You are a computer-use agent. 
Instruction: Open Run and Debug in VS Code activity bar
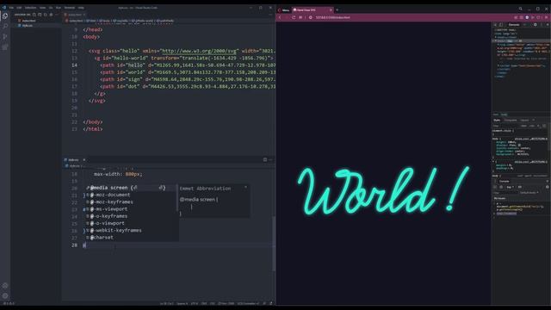(5, 36)
